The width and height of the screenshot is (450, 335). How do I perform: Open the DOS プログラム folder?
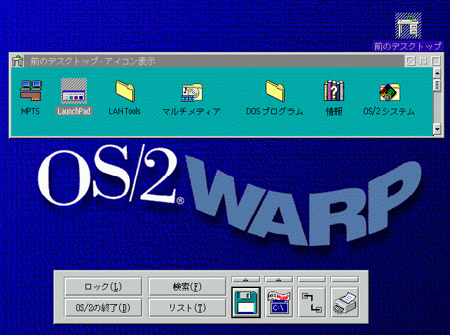click(275, 90)
